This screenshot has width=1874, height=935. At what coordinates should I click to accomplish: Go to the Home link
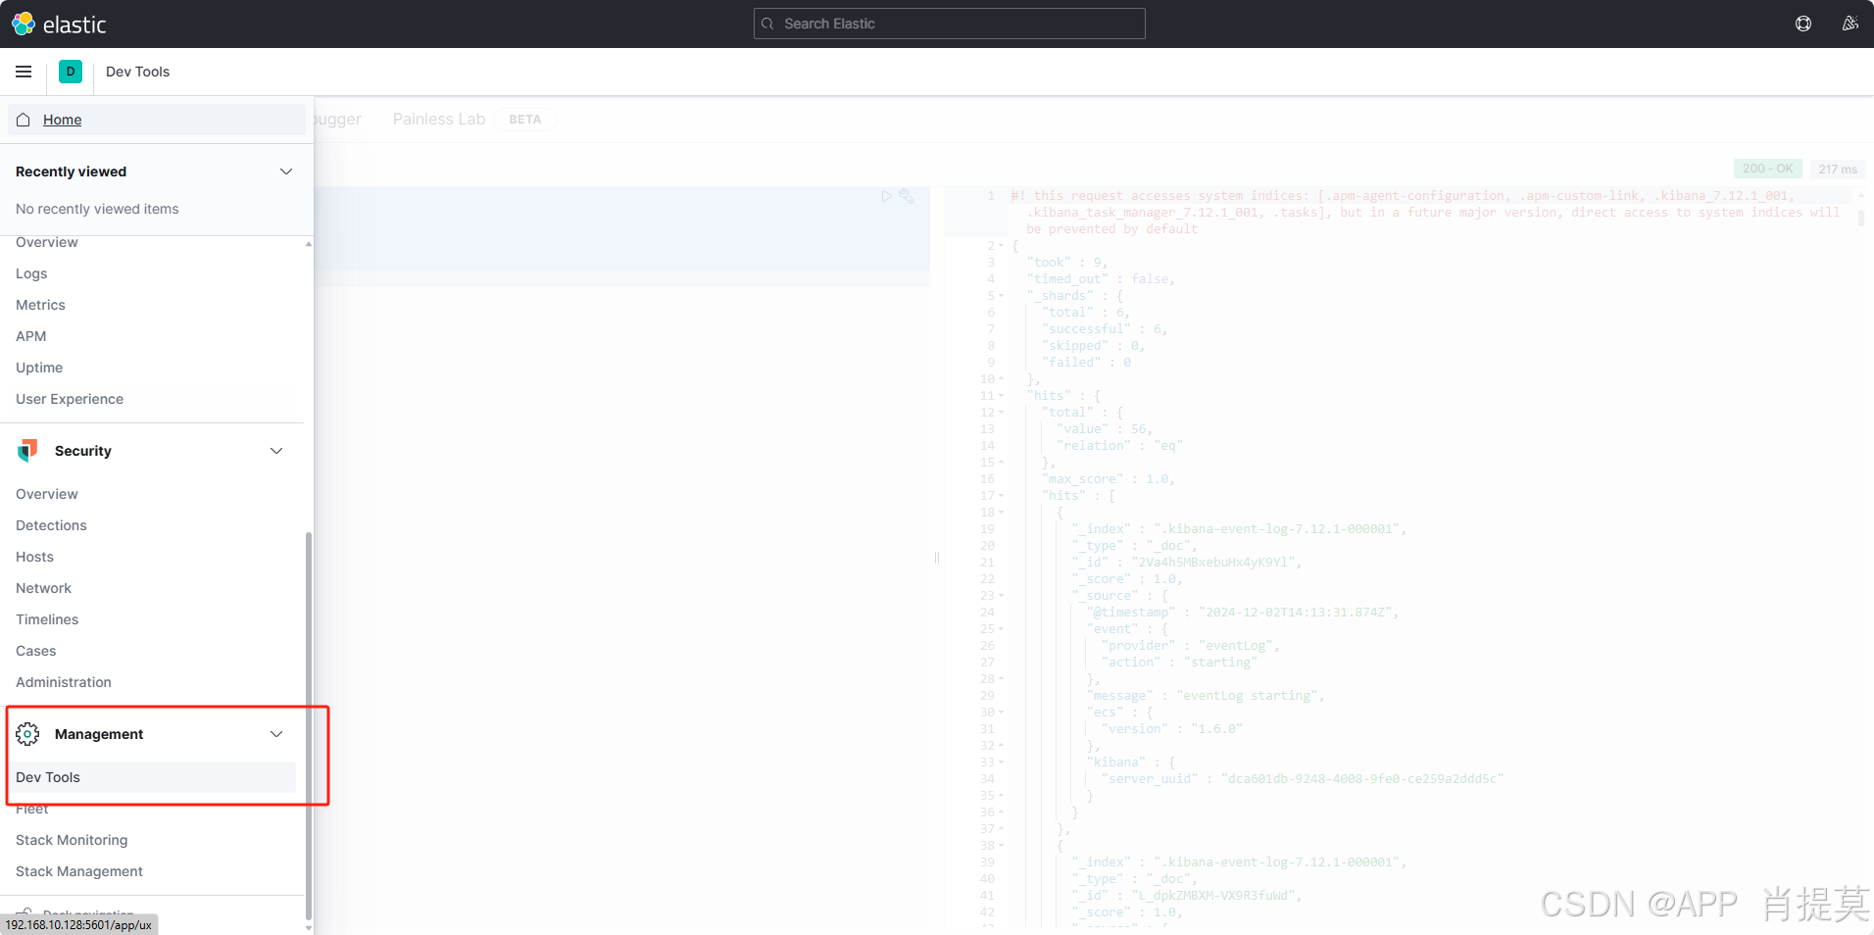coord(62,120)
